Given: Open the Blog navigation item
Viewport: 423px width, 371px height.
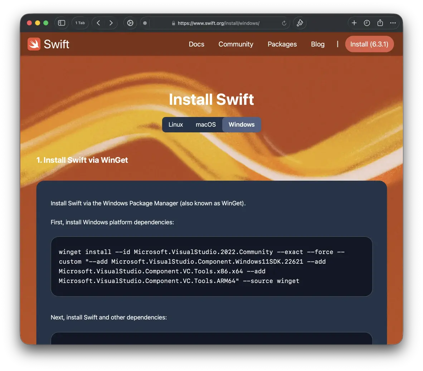Looking at the screenshot, I should pyautogui.click(x=317, y=44).
